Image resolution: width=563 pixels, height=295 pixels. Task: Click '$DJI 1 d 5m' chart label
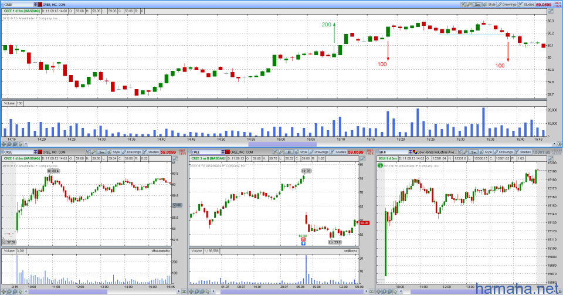point(388,158)
